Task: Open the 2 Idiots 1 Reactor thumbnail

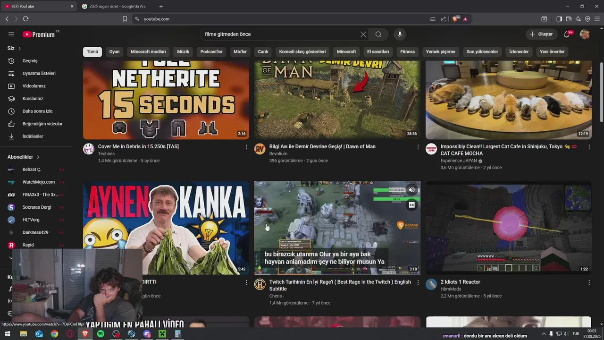Action: tap(509, 228)
